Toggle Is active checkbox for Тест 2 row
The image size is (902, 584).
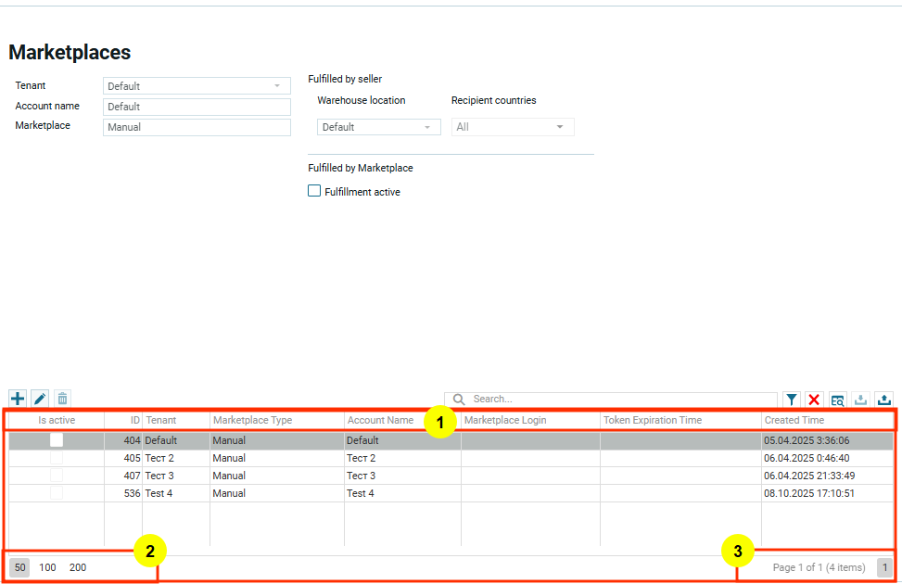57,458
